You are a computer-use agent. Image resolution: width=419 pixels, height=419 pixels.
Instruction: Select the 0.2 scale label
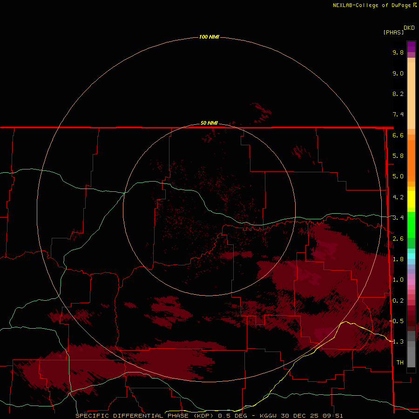pos(398,301)
